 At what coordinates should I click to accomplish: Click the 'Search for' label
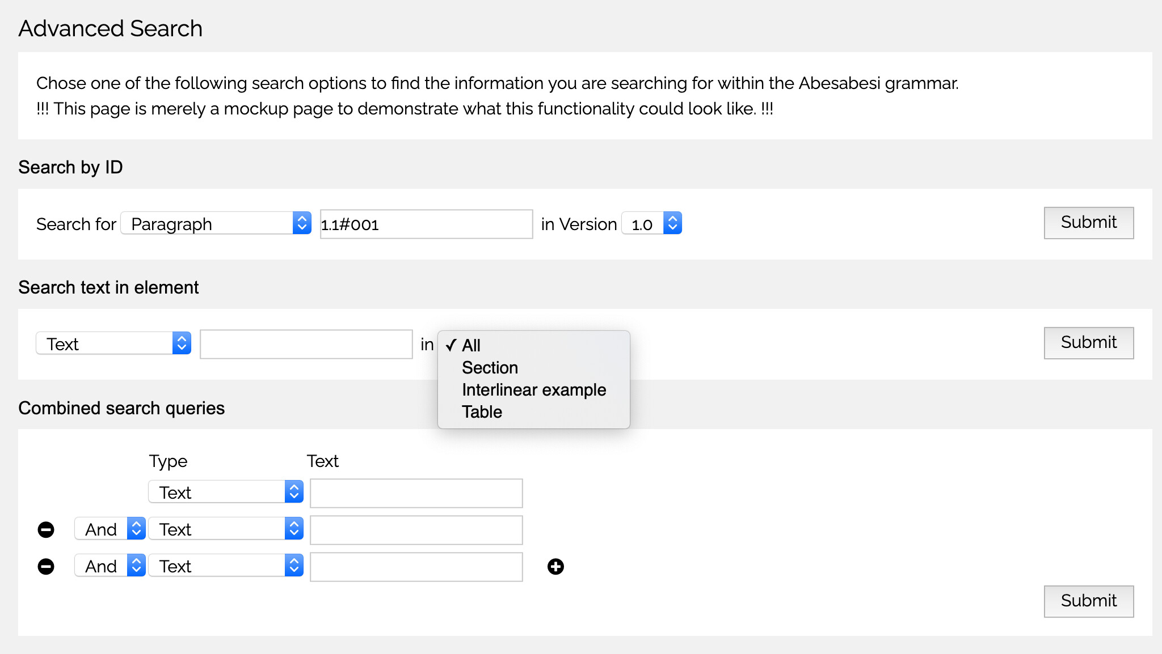[76, 224]
